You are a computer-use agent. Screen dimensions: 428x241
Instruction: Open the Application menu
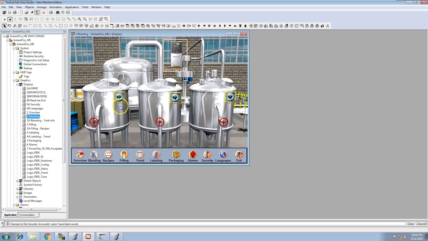(x=72, y=7)
